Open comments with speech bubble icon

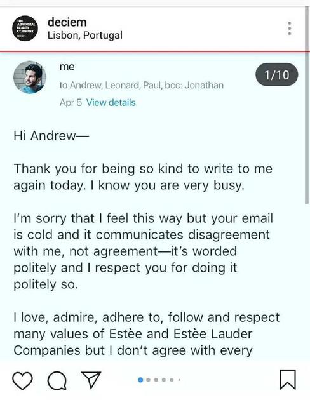tap(57, 380)
